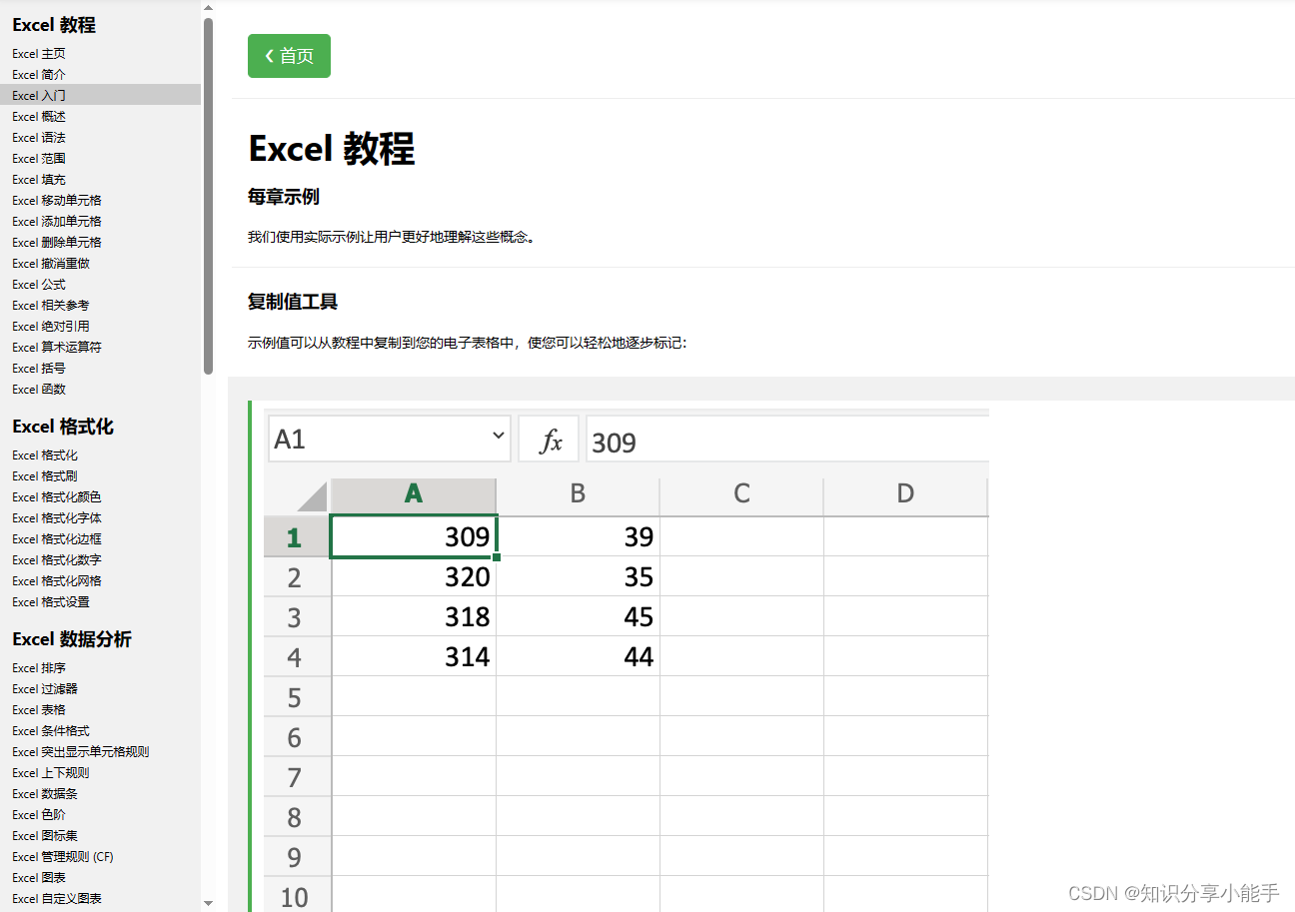Open Excel 格式设置 link
1295x912 pixels.
coord(51,602)
